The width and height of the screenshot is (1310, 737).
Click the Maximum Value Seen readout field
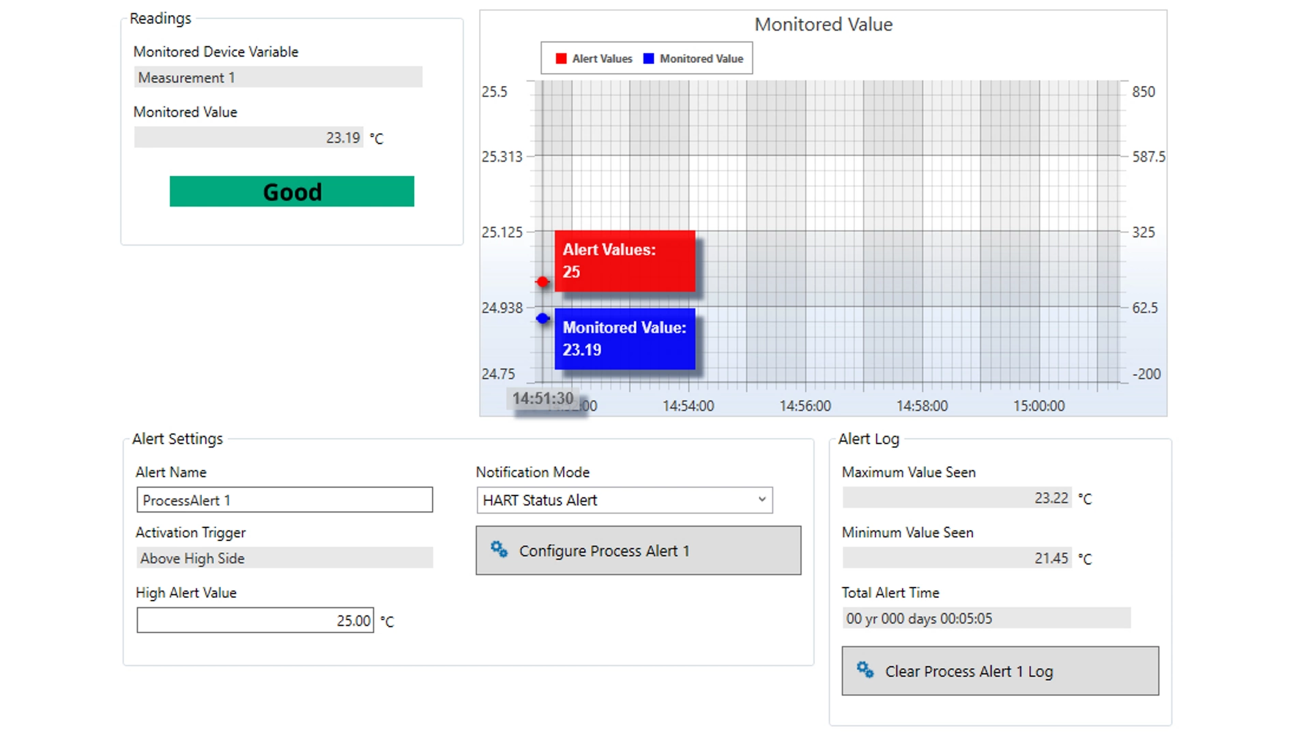[x=957, y=498]
